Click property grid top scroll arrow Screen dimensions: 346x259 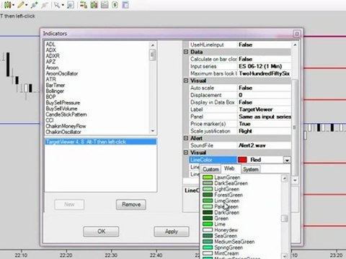[x=295, y=45]
